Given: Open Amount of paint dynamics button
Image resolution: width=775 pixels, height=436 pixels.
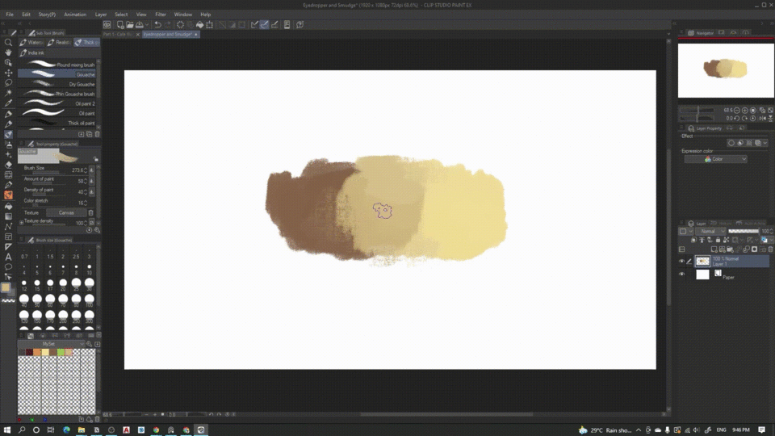Looking at the screenshot, I should [91, 180].
